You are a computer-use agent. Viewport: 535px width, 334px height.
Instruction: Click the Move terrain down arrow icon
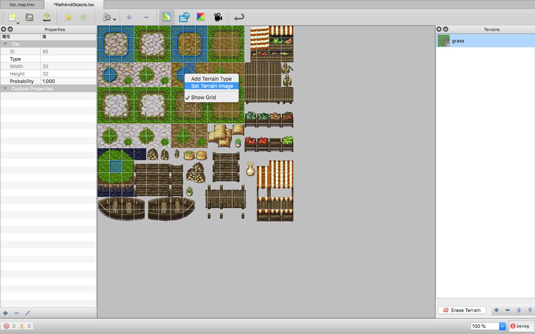(x=530, y=310)
